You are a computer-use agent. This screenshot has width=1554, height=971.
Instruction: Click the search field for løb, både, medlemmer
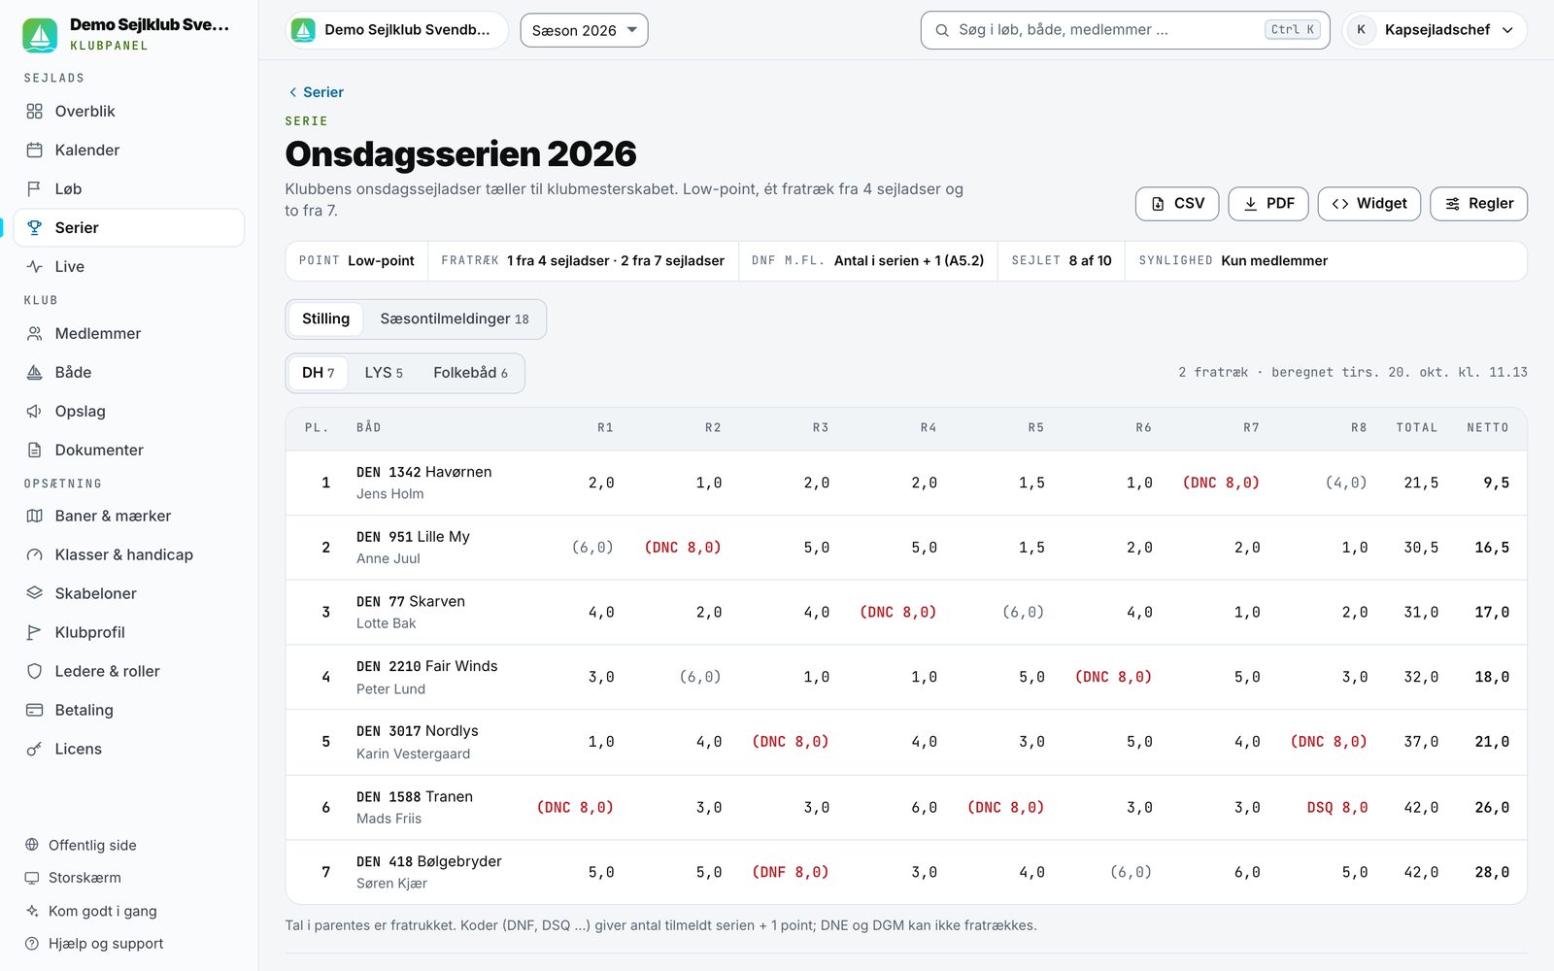click(1125, 30)
